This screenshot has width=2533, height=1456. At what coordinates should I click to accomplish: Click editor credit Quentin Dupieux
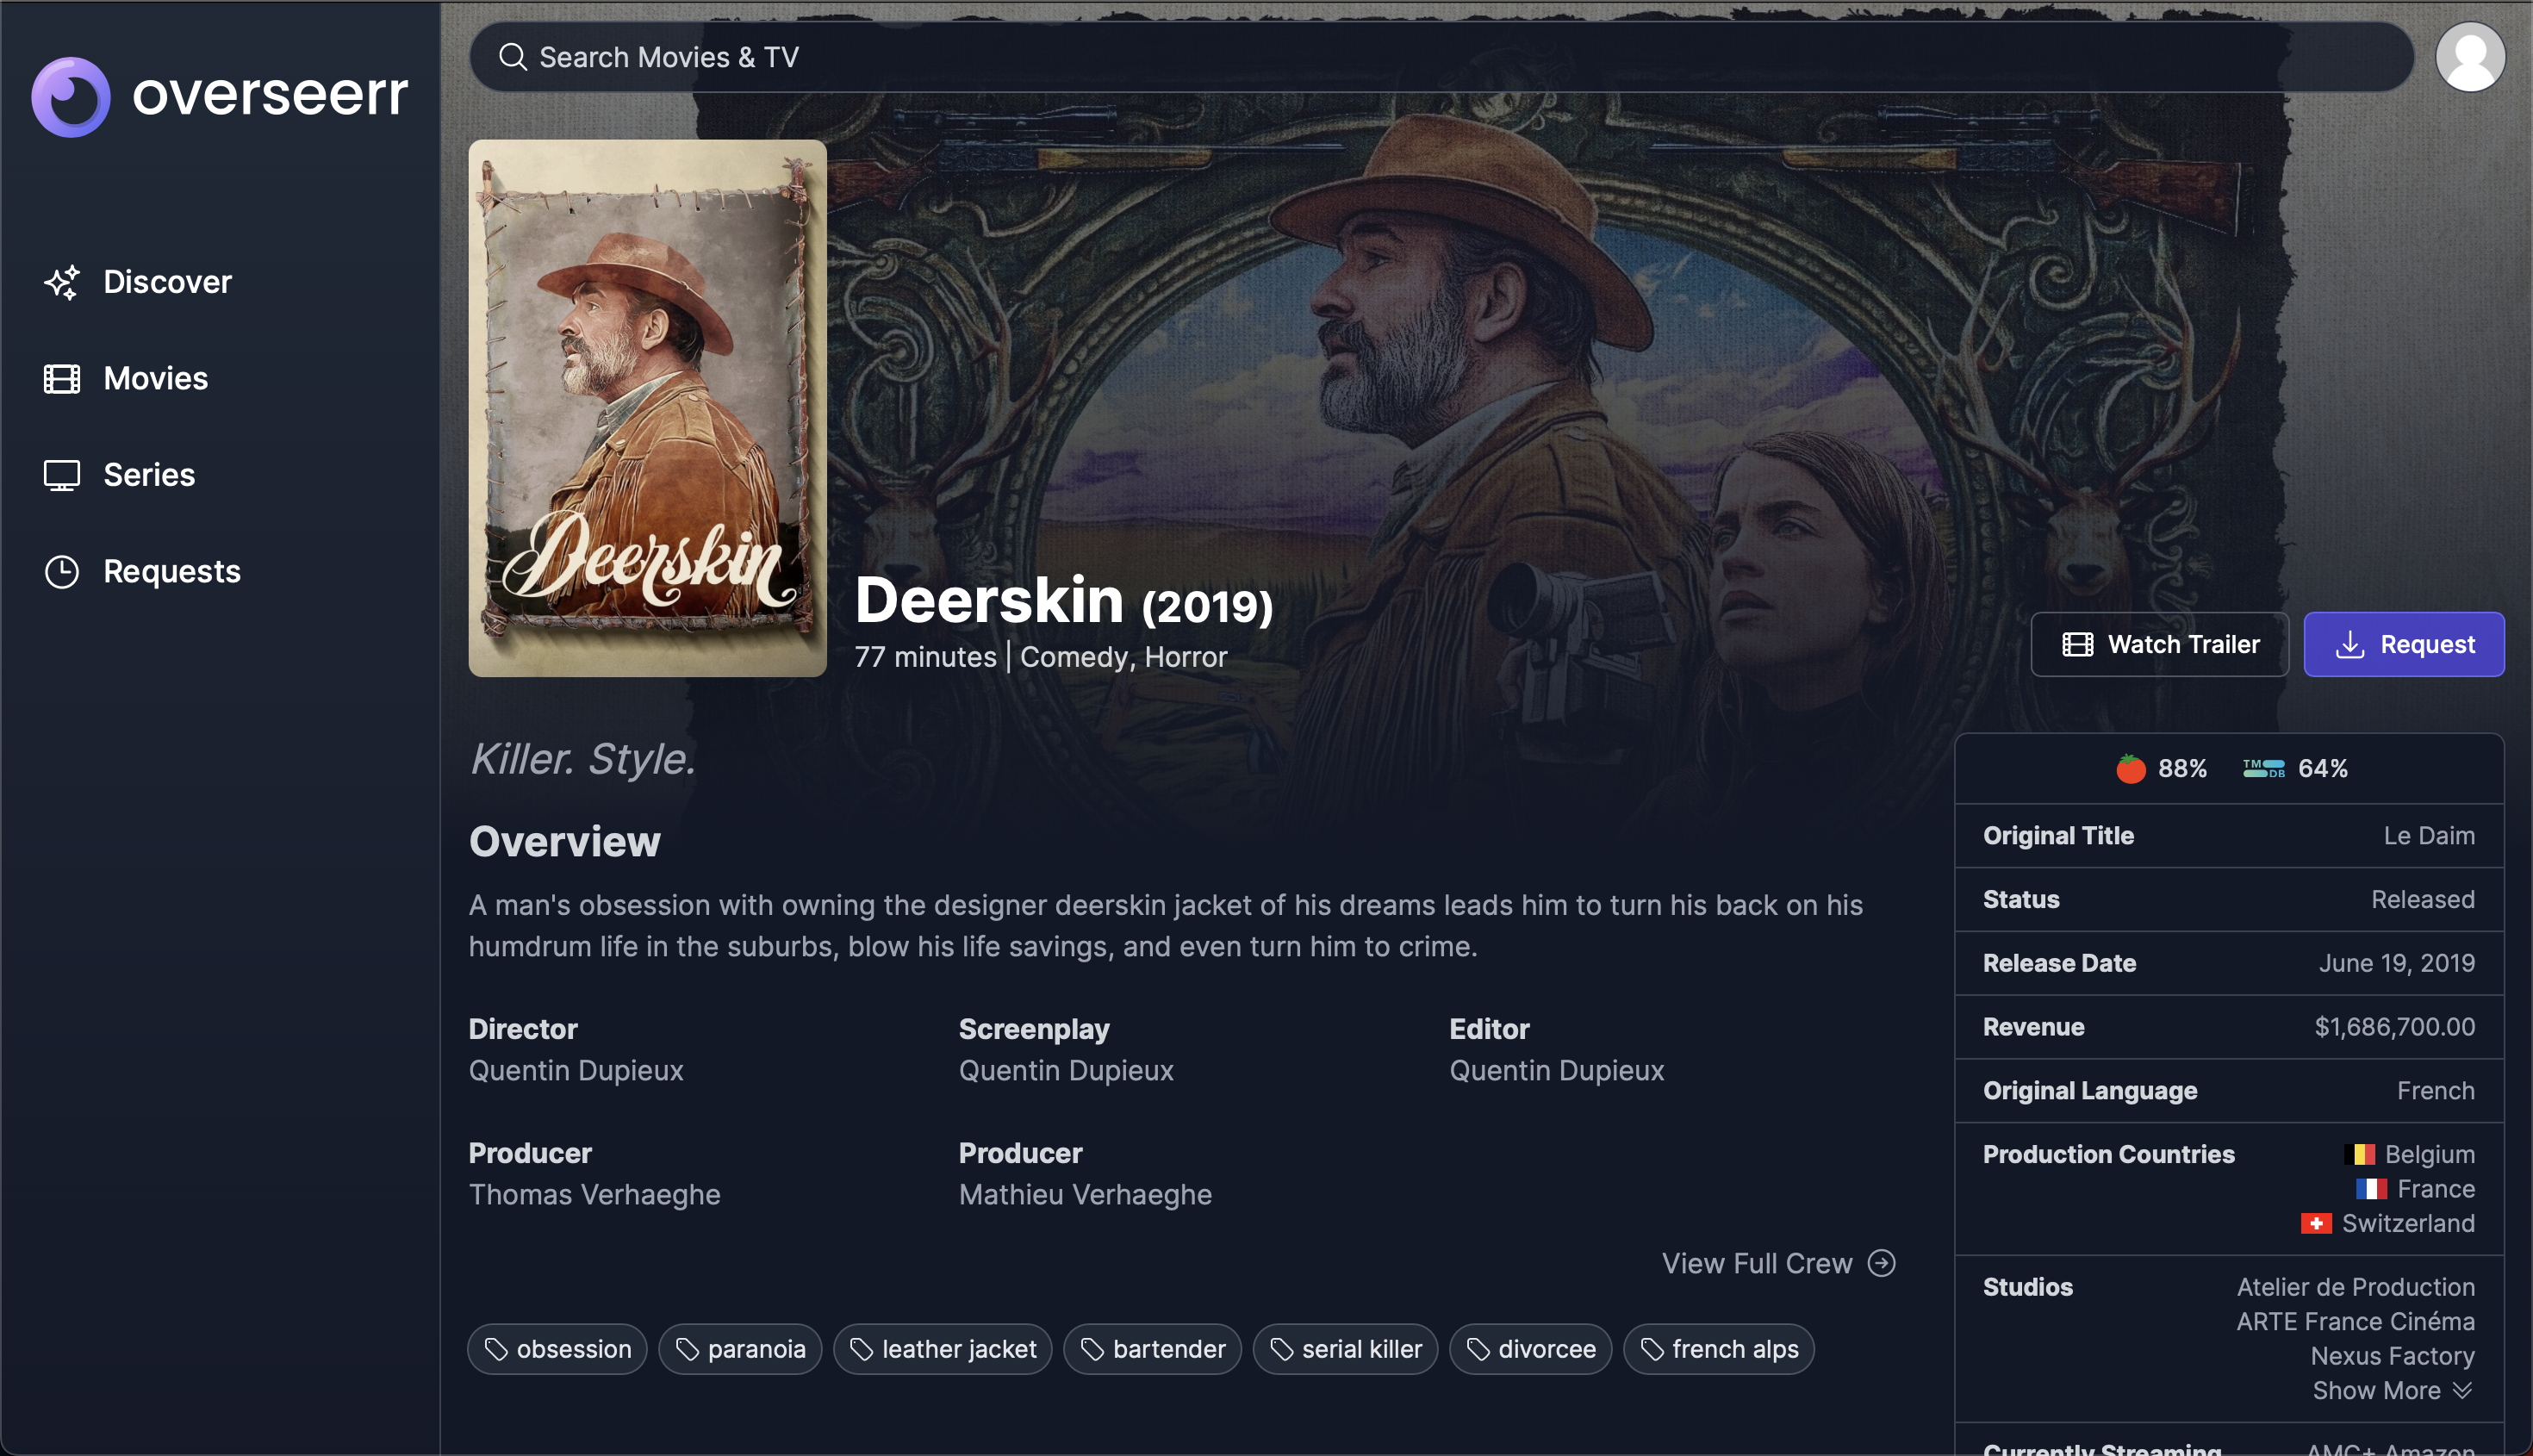click(x=1557, y=1071)
